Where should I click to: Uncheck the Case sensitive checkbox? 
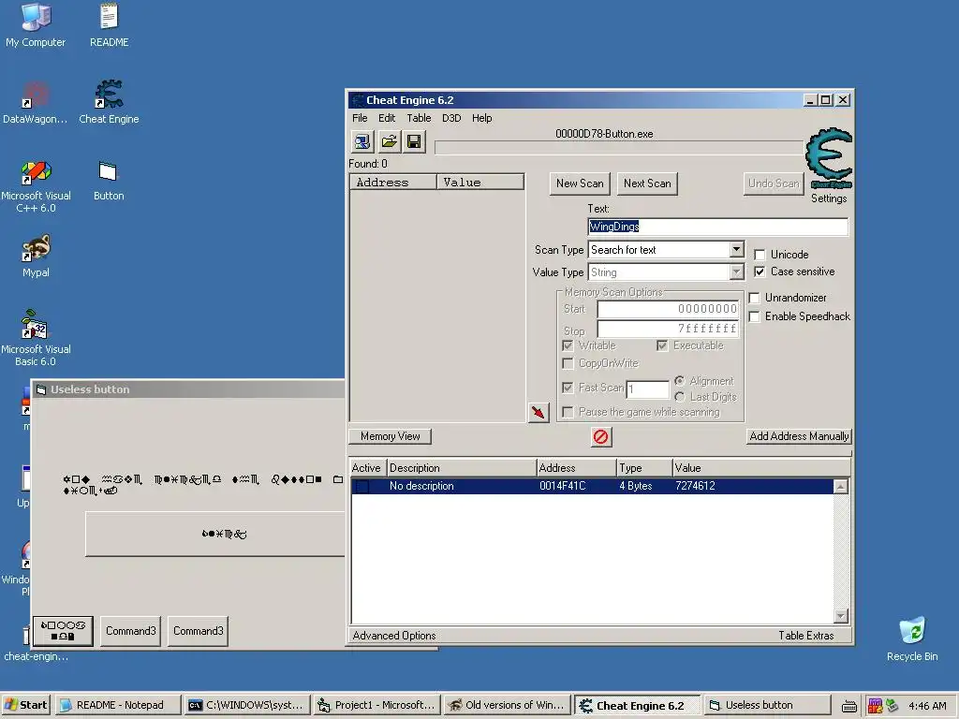point(760,271)
